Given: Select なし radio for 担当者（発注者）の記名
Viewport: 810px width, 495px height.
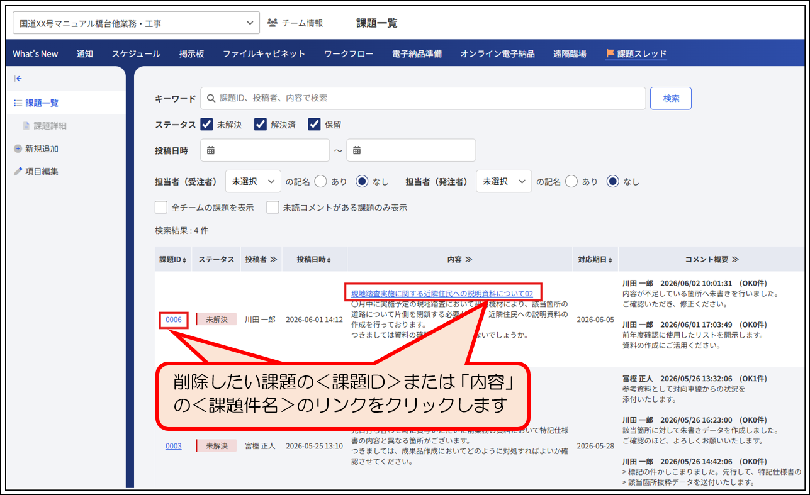Looking at the screenshot, I should [x=613, y=181].
